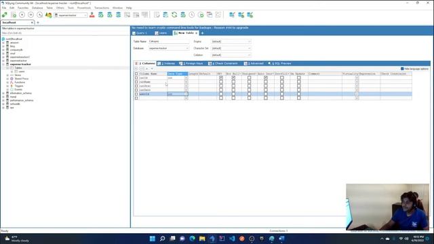The image size is (434, 244).
Task: Uncheck Not Null for the catId row
Action: pyautogui.click(x=233, y=78)
